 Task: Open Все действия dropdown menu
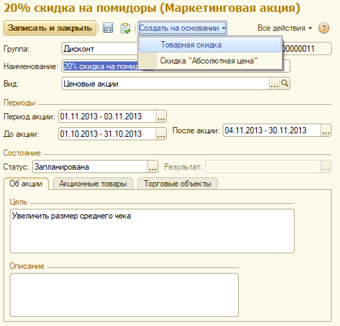tap(285, 28)
